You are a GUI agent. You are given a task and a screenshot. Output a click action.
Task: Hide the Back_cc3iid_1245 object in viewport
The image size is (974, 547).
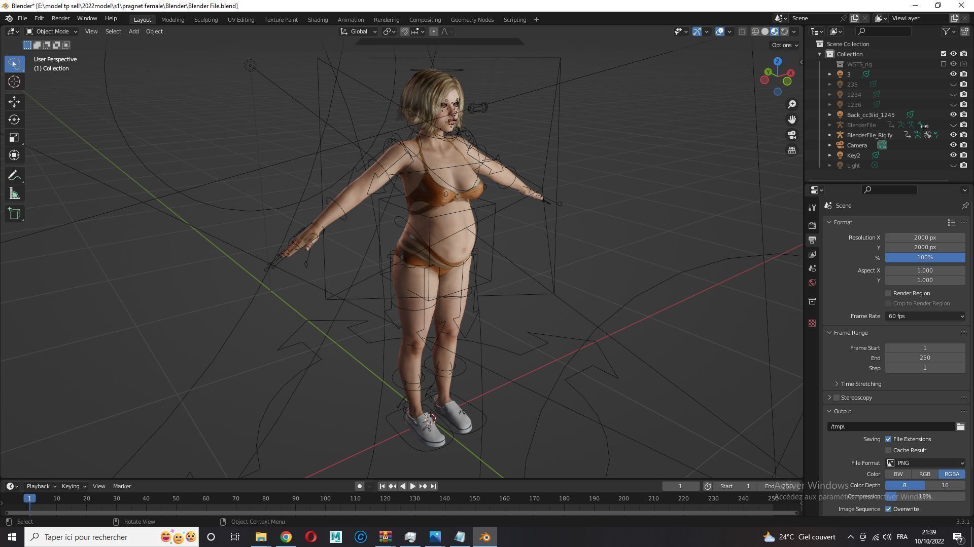point(953,115)
